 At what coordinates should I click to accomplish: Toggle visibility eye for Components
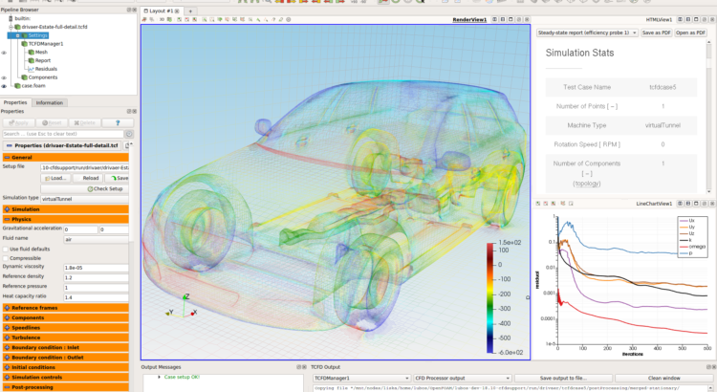4,77
